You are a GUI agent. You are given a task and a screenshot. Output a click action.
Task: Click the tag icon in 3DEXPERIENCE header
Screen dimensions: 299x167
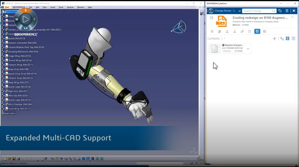(280, 11)
